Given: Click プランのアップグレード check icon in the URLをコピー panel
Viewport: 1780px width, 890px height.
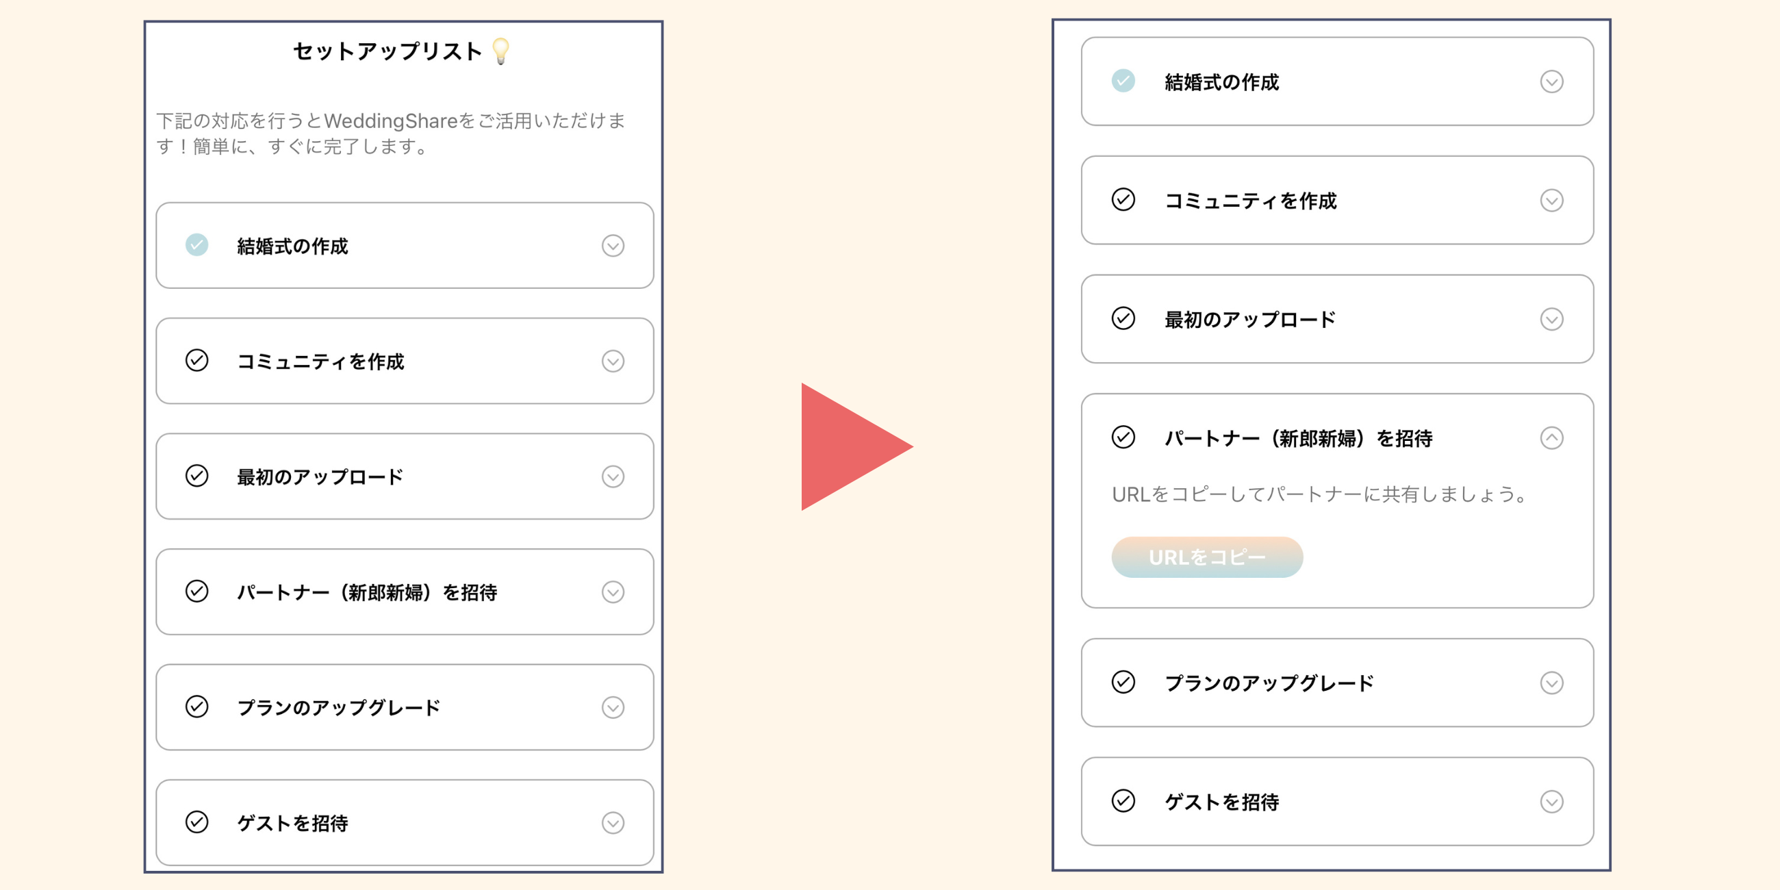Looking at the screenshot, I should (x=1123, y=682).
